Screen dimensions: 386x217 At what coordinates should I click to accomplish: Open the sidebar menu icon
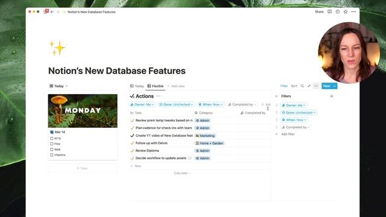click(x=45, y=12)
